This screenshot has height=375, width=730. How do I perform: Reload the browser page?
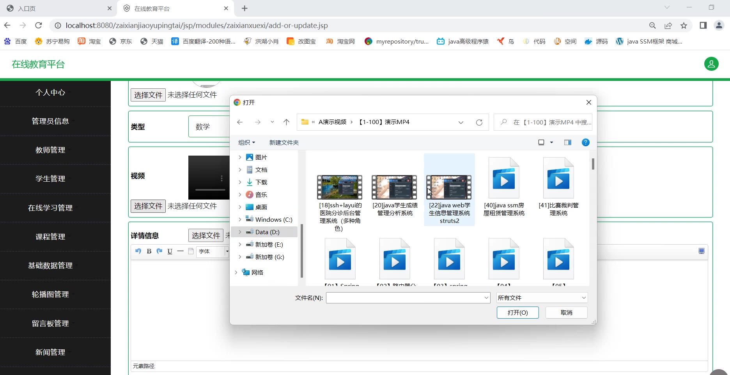tap(38, 26)
